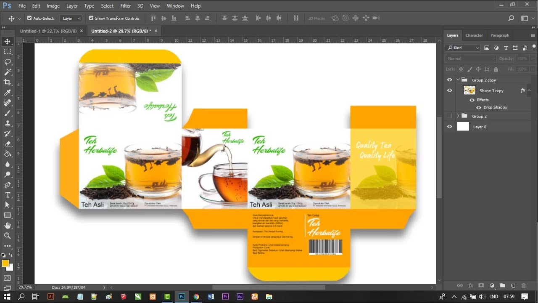This screenshot has height=303, width=538.
Task: Hide Effects on Shape 3 copy
Action: tap(472, 100)
